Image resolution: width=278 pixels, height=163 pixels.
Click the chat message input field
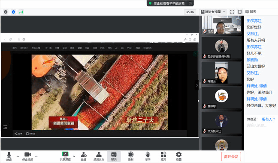261,125
